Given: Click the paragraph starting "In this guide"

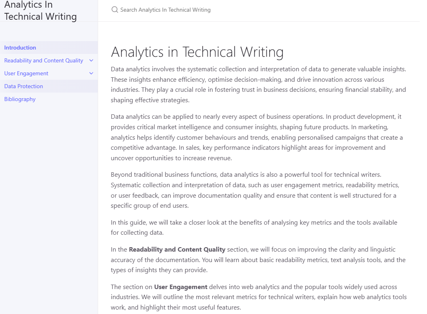Looking at the screenshot, I should pos(254,227).
